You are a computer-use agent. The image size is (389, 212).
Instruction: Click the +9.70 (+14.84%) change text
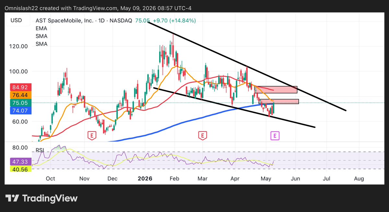click(x=174, y=20)
